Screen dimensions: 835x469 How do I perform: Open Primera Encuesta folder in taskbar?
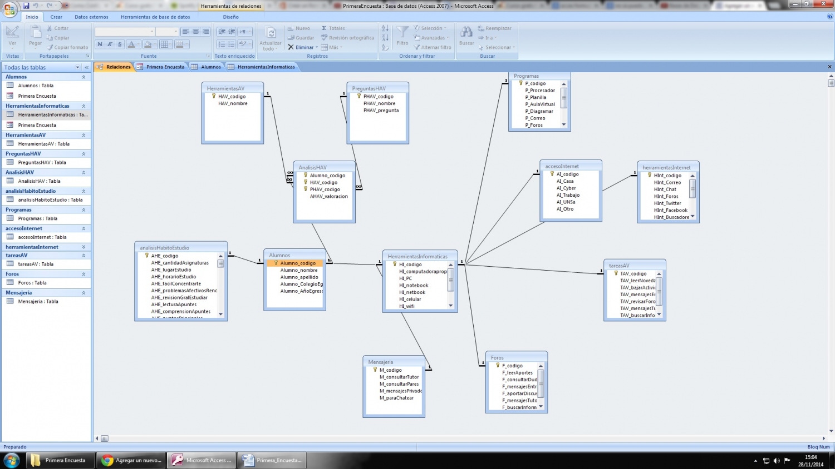pos(61,460)
